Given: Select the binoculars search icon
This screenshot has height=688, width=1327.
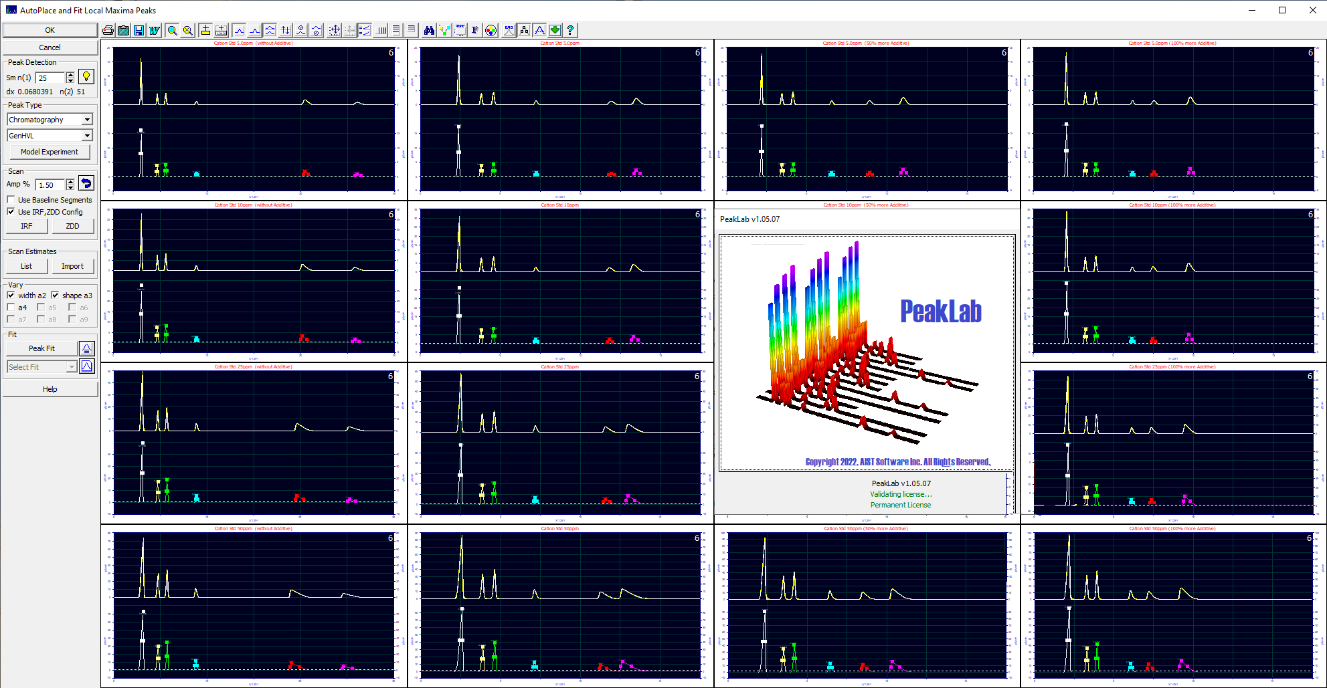Looking at the screenshot, I should [x=429, y=29].
